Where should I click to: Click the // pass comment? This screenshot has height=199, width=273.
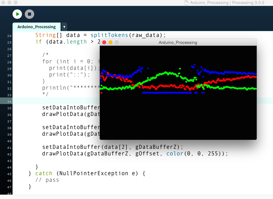(x=47, y=180)
